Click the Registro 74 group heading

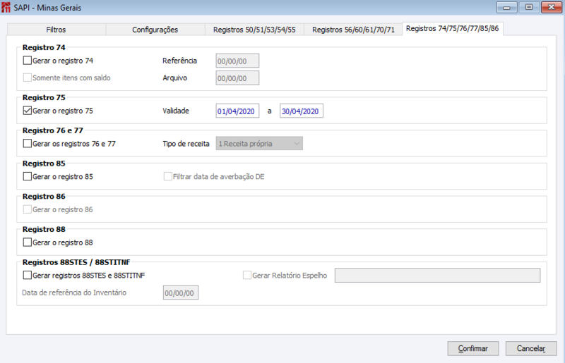pos(44,47)
